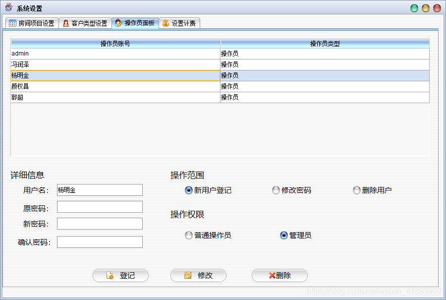
Task: Click the key icon on 修改 button
Action: [x=188, y=275]
